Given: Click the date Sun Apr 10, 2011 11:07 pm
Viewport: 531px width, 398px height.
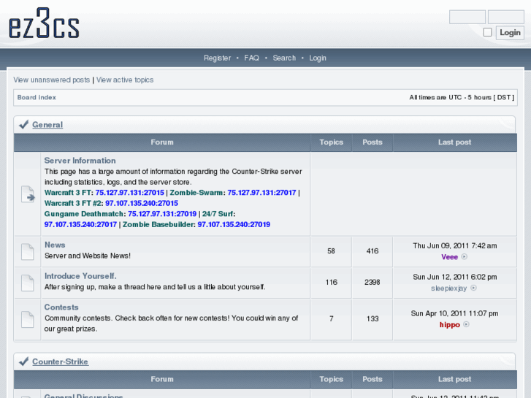Looking at the screenshot, I should point(455,314).
